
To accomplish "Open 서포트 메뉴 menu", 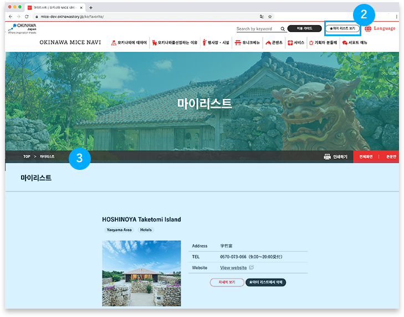I will (x=355, y=43).
